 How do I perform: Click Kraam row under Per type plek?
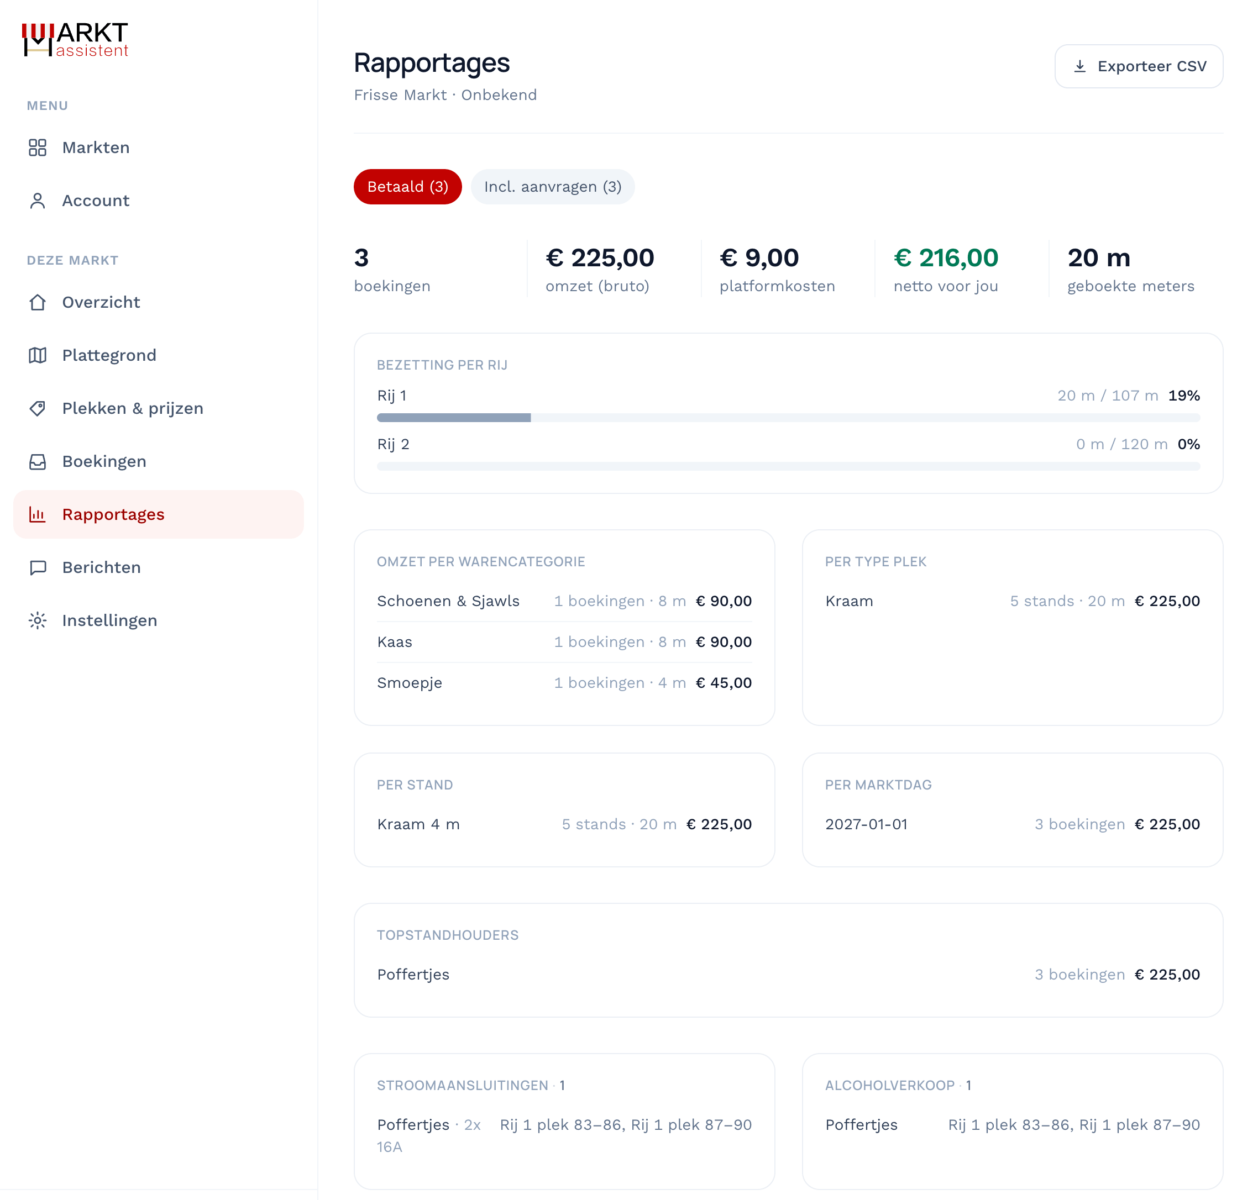(x=1013, y=601)
